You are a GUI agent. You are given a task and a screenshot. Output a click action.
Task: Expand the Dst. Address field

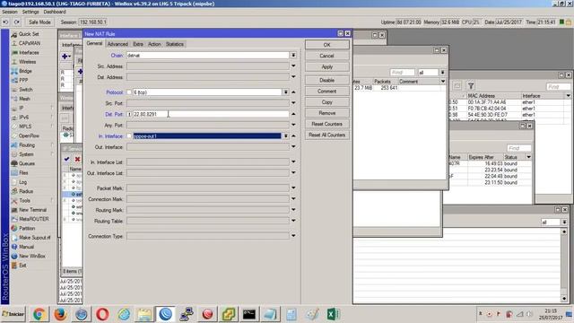tap(293, 77)
